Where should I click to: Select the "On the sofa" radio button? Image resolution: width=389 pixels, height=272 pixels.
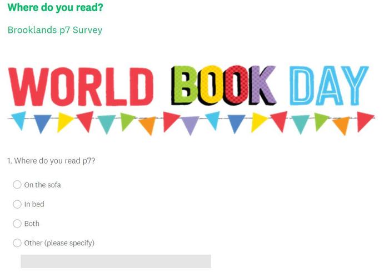click(17, 185)
